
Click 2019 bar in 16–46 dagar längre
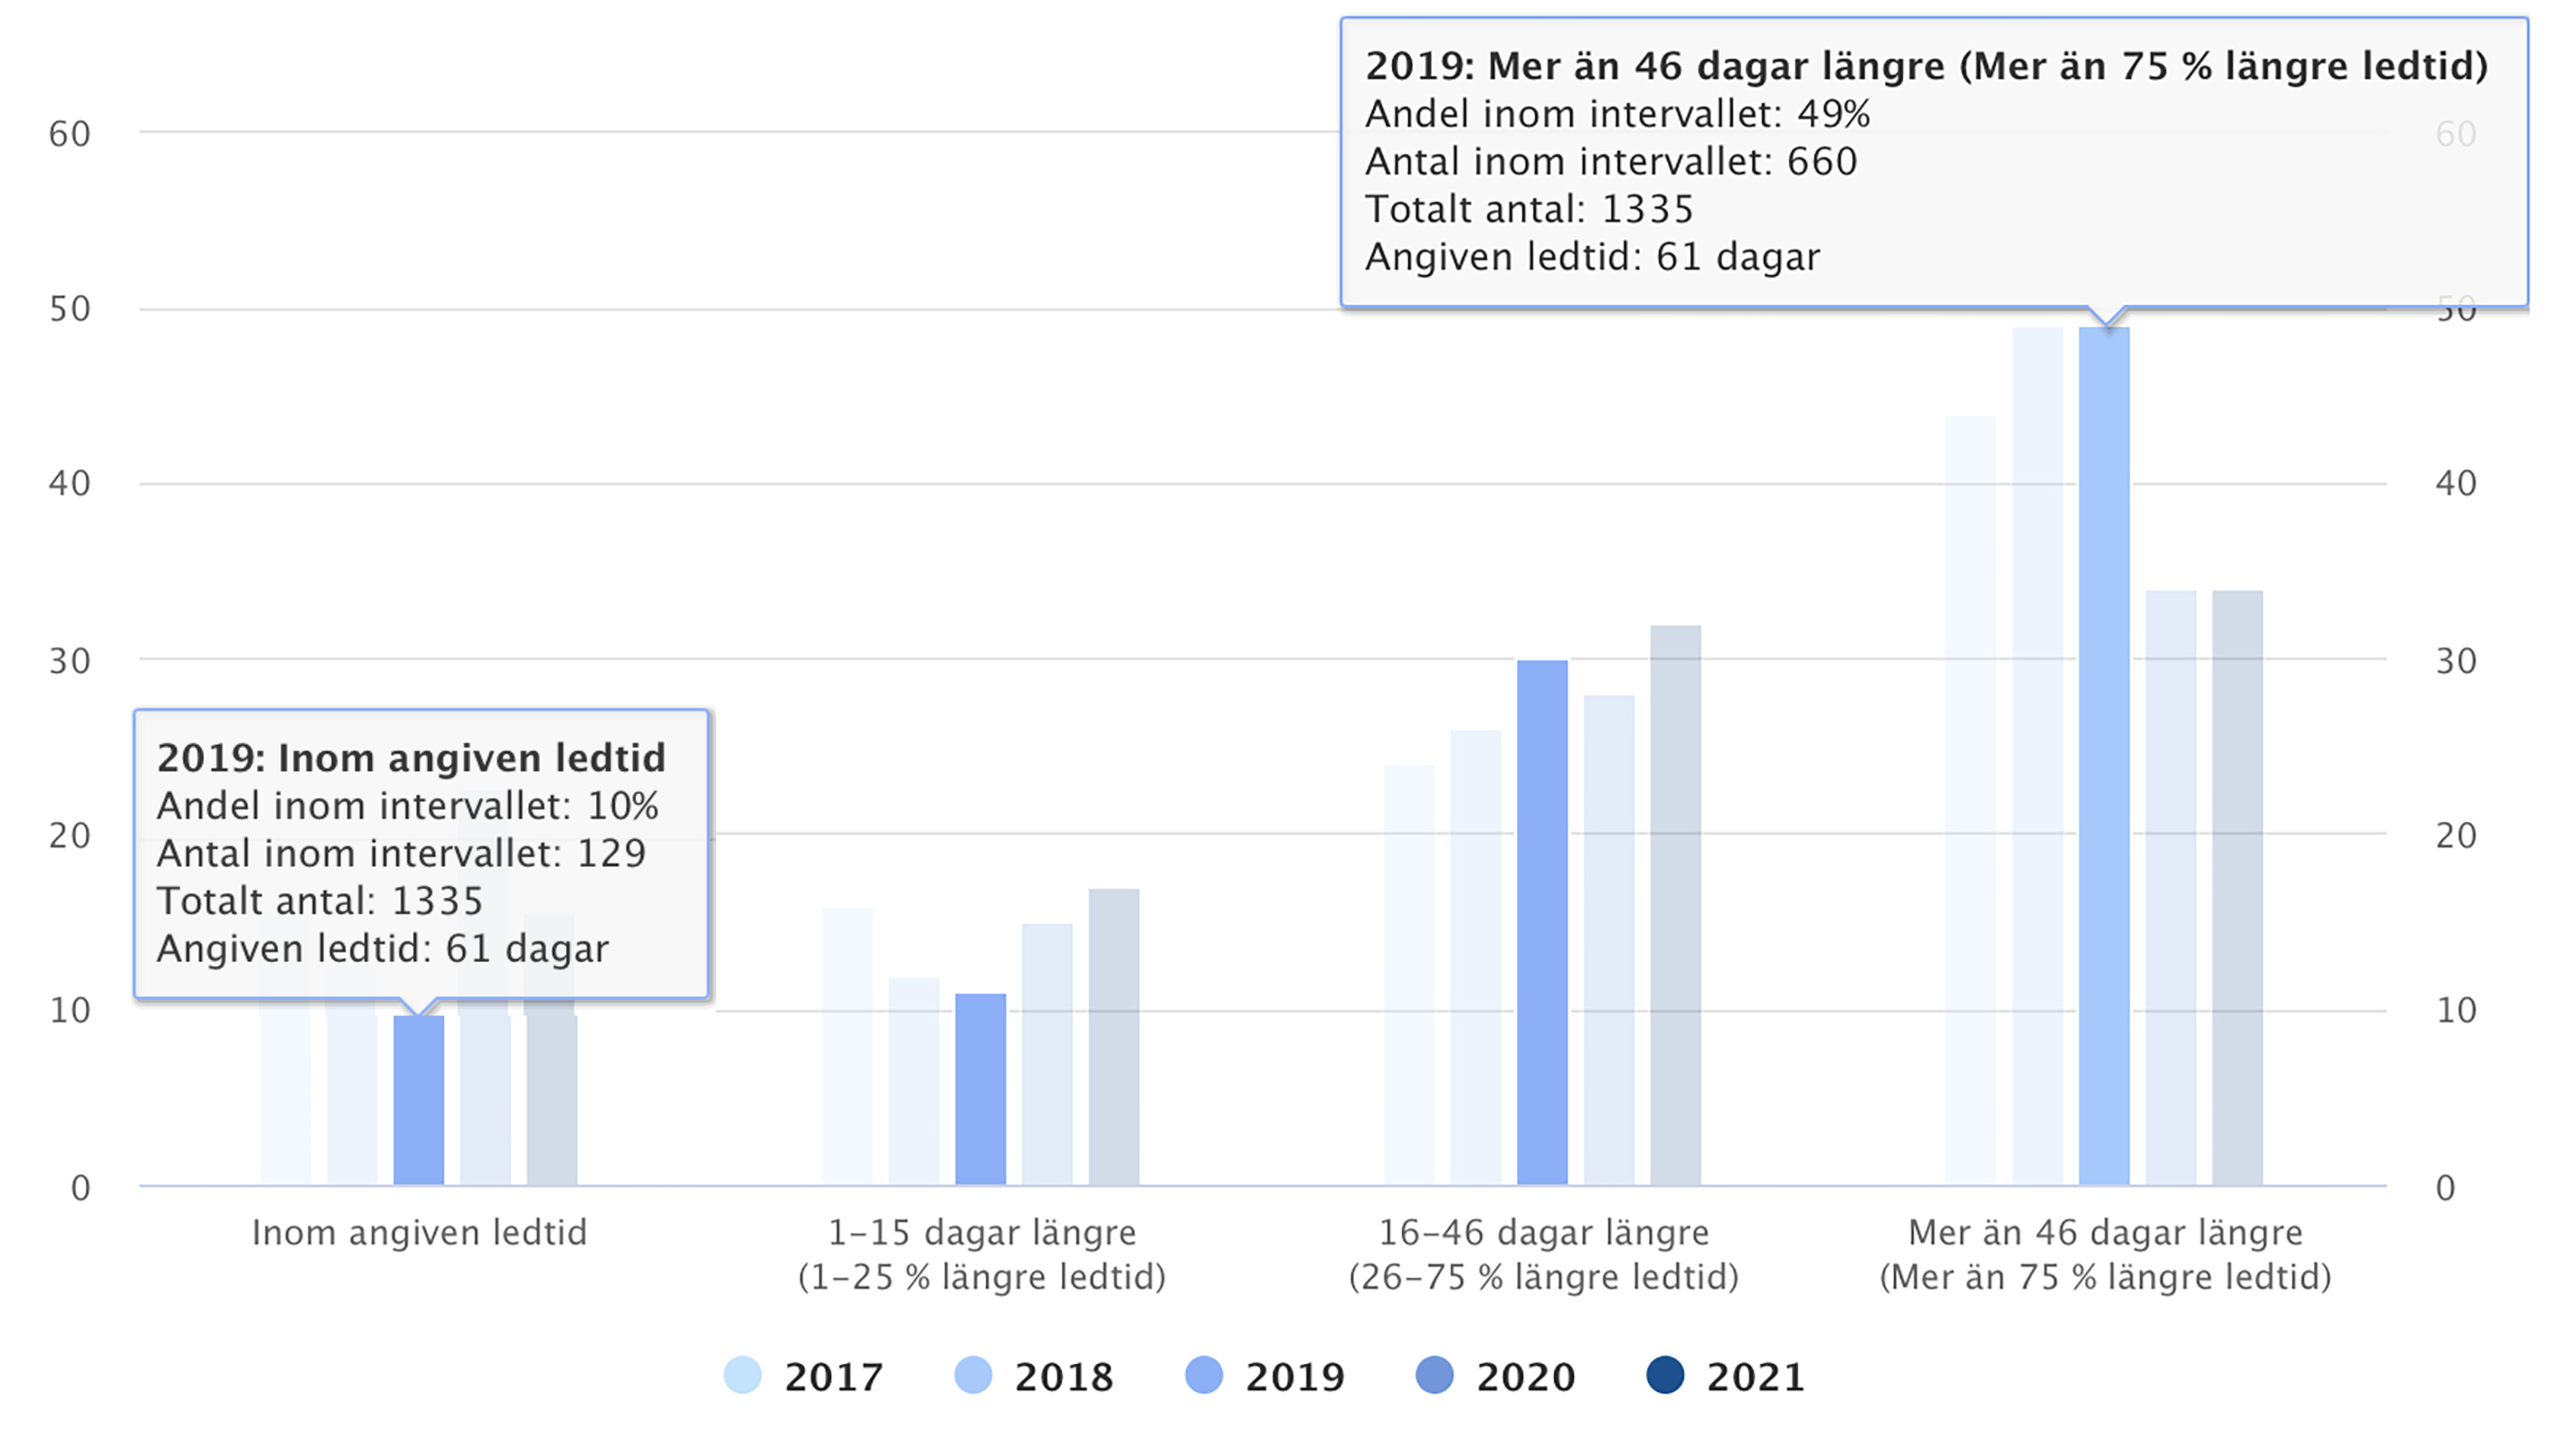tap(1542, 922)
